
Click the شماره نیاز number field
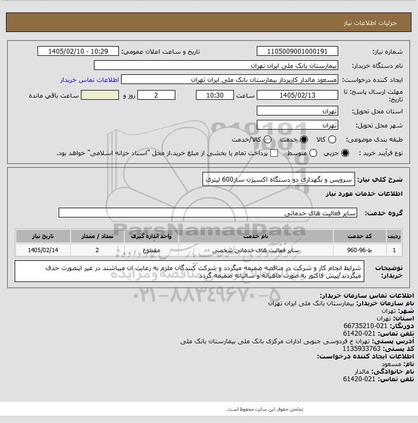pyautogui.click(x=297, y=52)
